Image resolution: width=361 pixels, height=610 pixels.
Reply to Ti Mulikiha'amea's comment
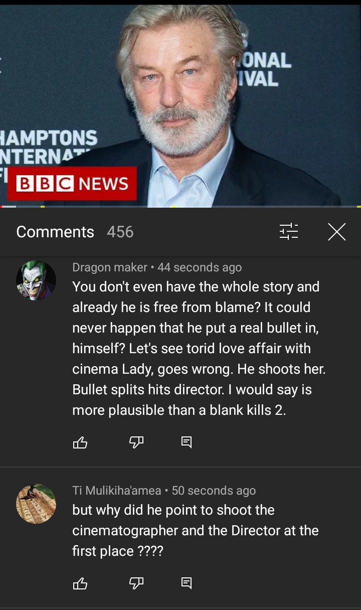pos(186,583)
